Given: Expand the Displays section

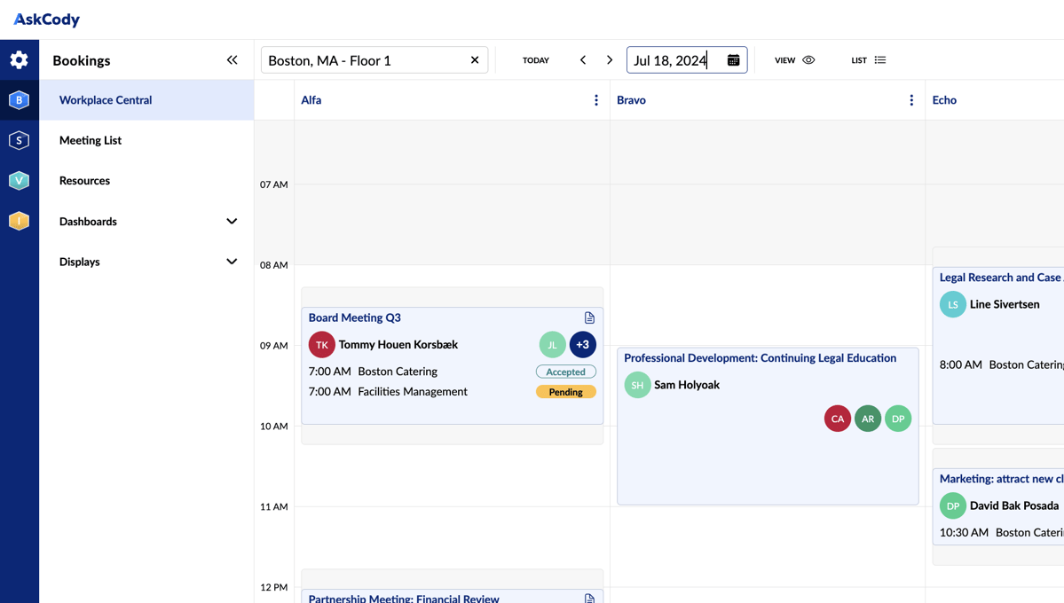Looking at the screenshot, I should point(231,261).
